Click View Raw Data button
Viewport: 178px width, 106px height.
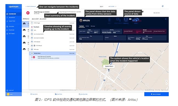coord(83,94)
